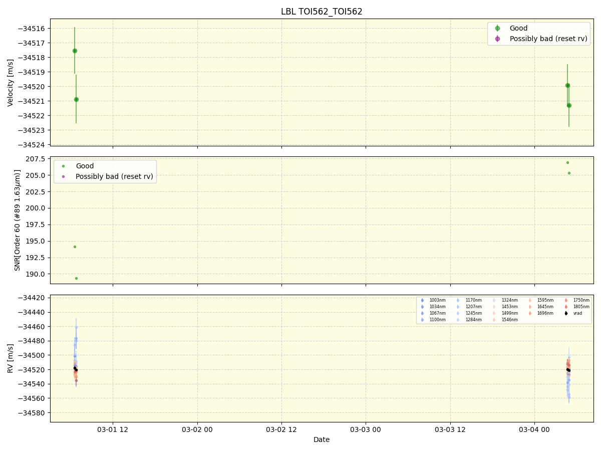Click the plot title 'LBL TOI562_TOI562'
Viewport: 601px width, 451px height.
pos(322,12)
